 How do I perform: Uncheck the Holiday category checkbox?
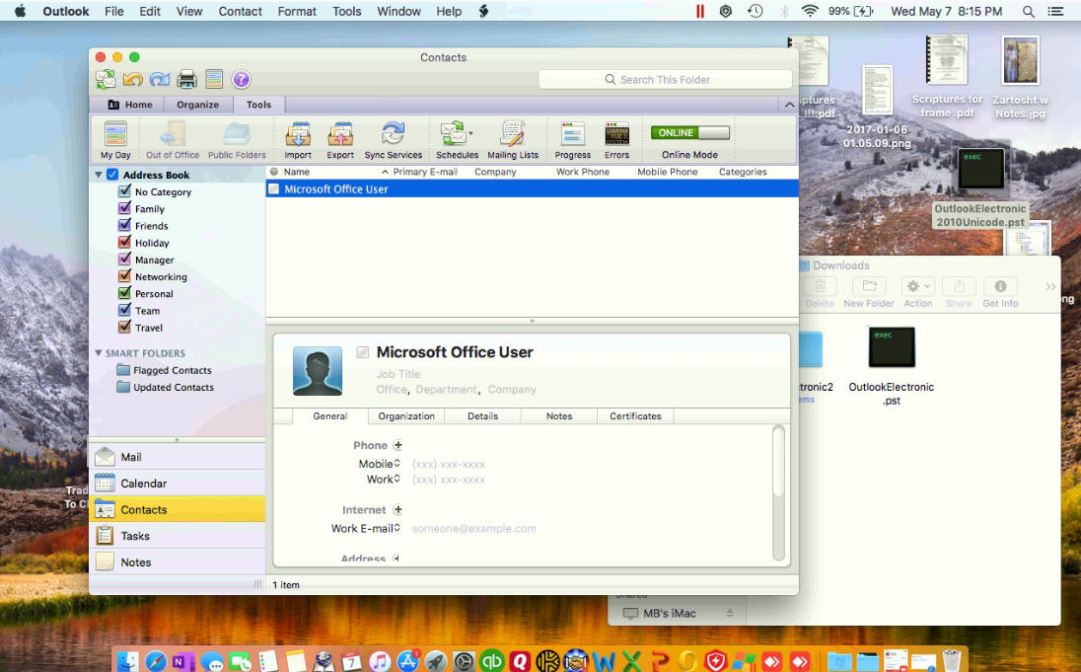(x=125, y=242)
